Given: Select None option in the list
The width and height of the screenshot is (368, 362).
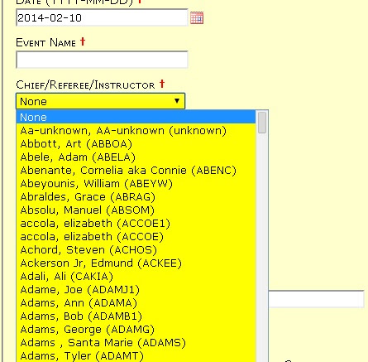Looking at the screenshot, I should 136,117.
